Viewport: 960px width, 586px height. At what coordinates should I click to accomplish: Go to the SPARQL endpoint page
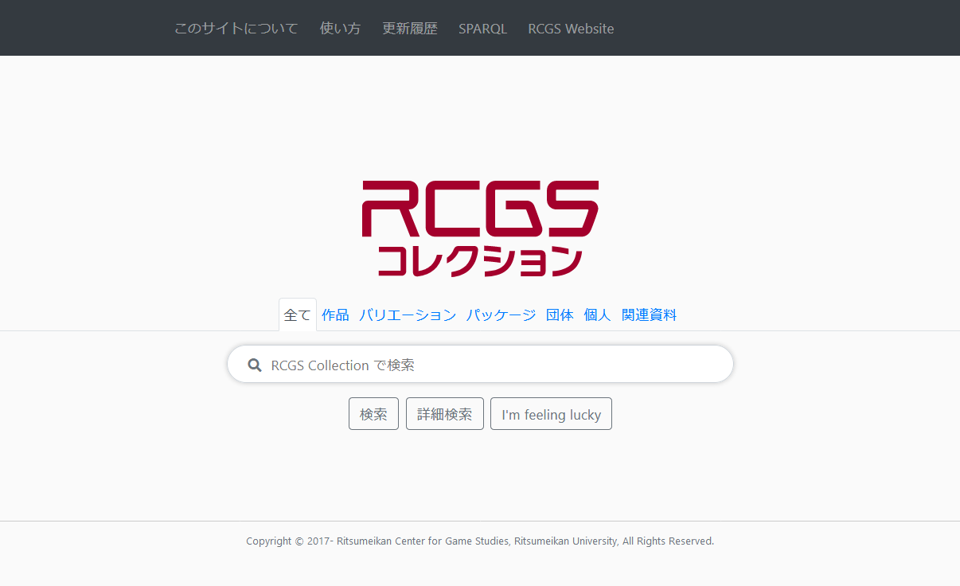482,29
